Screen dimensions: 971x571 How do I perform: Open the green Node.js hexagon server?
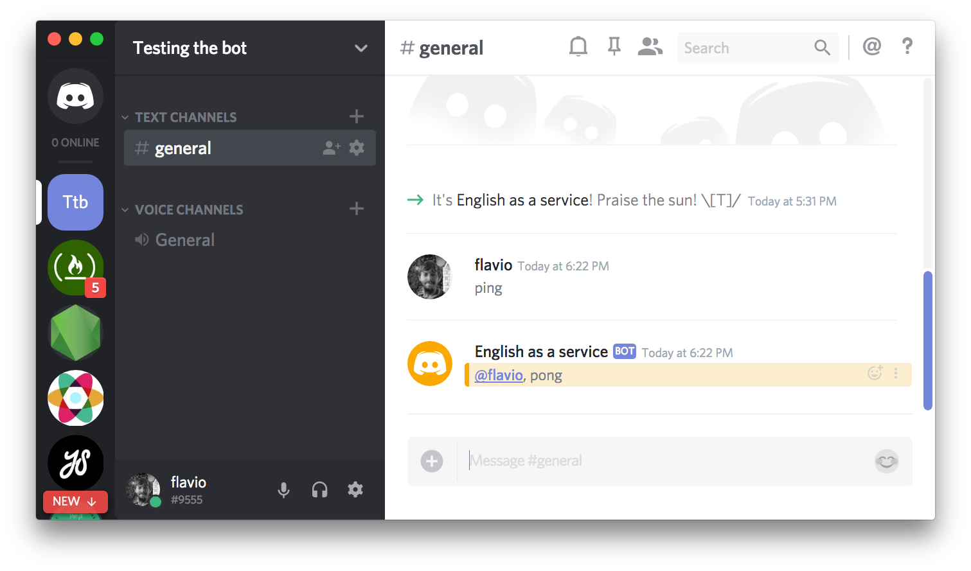click(x=75, y=333)
